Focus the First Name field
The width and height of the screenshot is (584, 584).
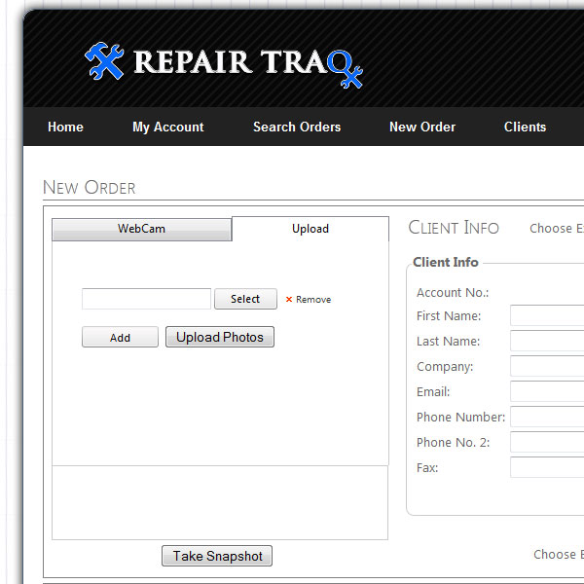pos(547,315)
